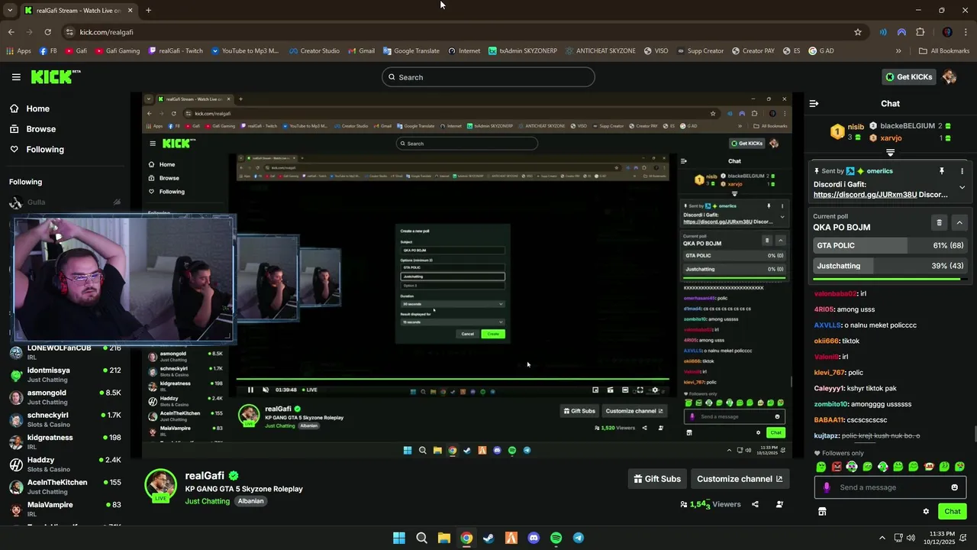Launch Steam from the taskbar

pos(488,538)
